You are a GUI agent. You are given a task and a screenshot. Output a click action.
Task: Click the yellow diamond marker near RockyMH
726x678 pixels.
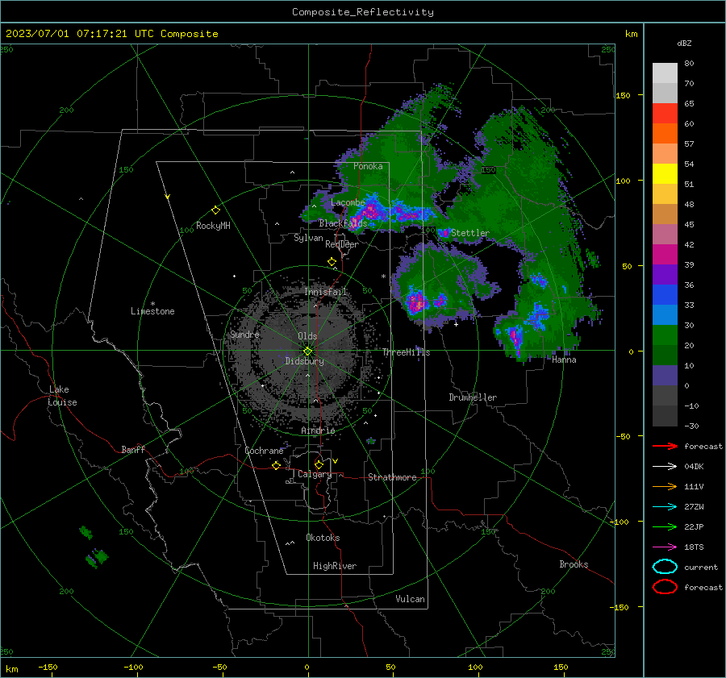[215, 210]
